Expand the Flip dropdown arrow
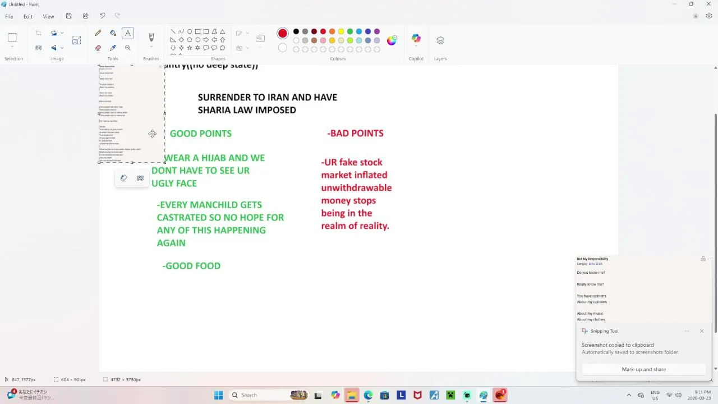 point(62,48)
